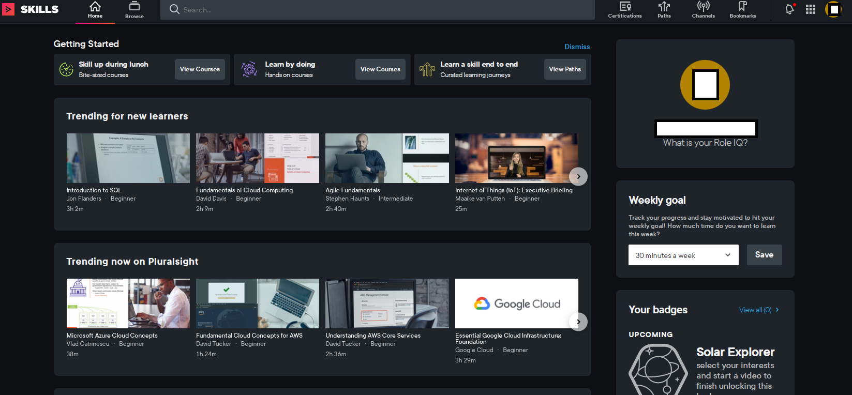Open the Home tab

pos(95,10)
